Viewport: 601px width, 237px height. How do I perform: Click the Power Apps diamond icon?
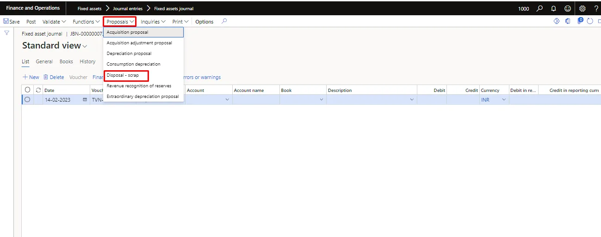pyautogui.click(x=557, y=21)
